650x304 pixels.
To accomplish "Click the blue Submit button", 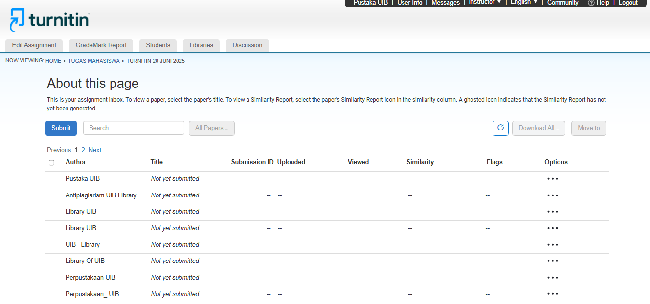I will [61, 128].
